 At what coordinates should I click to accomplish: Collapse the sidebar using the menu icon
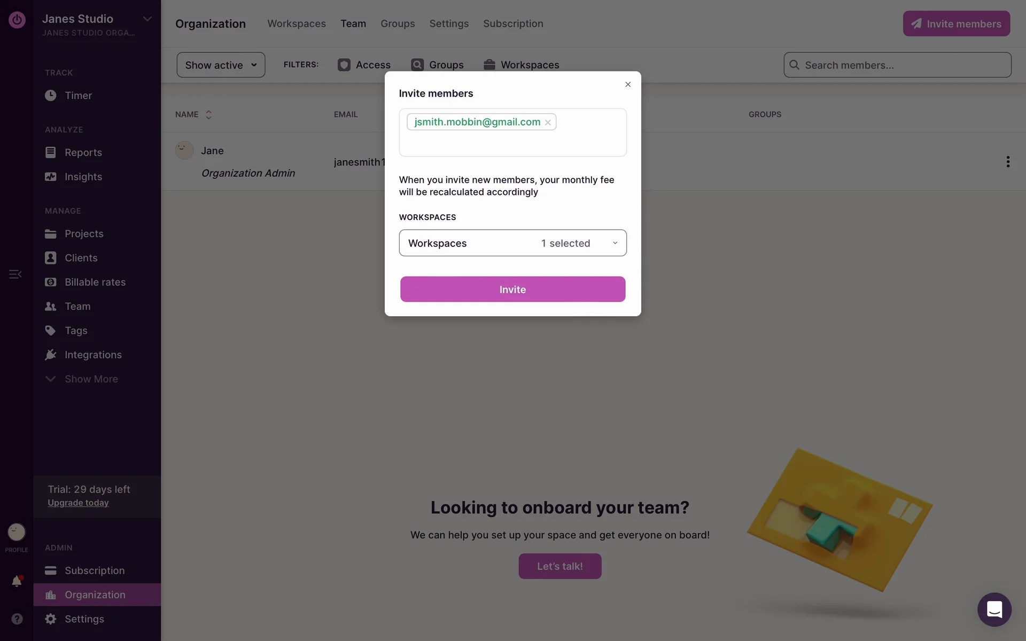click(15, 275)
